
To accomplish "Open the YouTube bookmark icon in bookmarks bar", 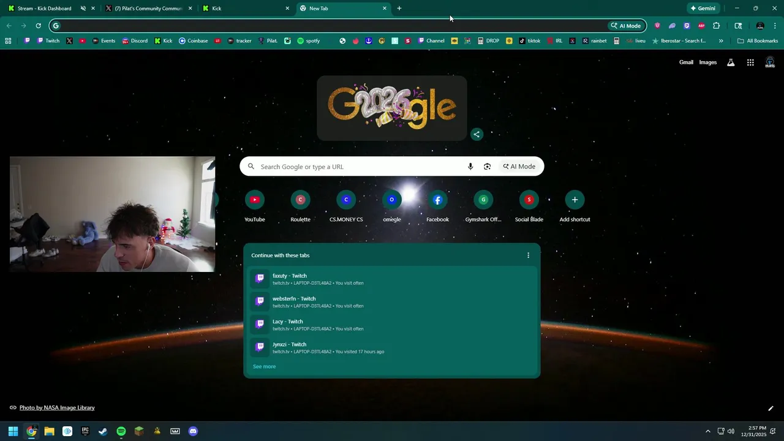I will point(82,41).
